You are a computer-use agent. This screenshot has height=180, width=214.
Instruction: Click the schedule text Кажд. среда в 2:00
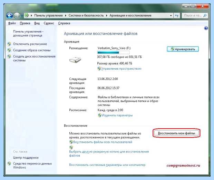110,110
